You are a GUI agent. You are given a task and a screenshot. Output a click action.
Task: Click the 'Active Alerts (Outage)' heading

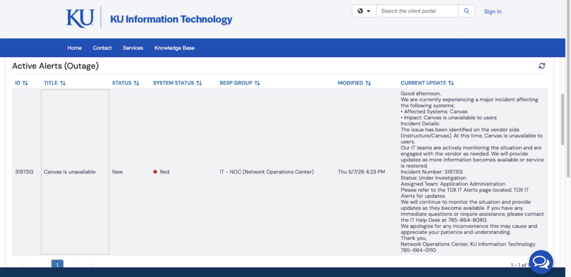pyautogui.click(x=55, y=66)
